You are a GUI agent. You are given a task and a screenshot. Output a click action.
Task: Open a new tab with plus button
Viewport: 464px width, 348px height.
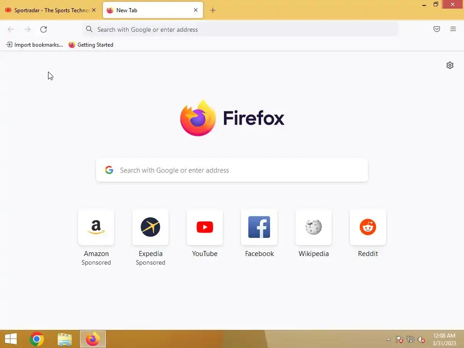(x=213, y=10)
